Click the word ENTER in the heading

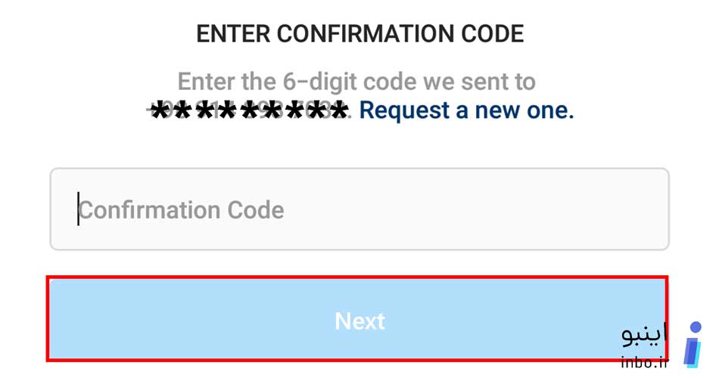click(x=233, y=34)
